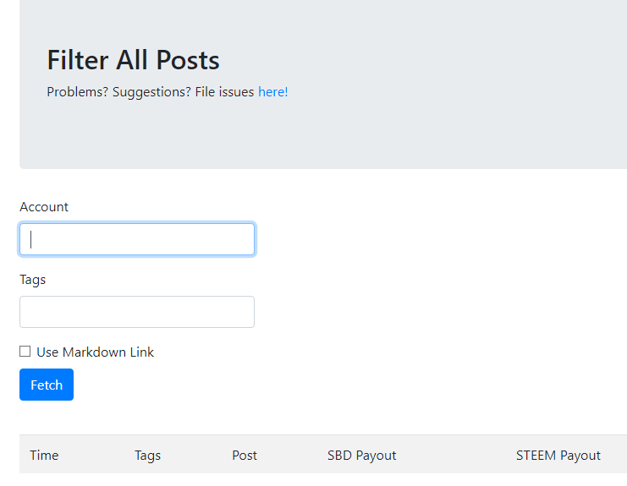Click the blinking text cursor in Account field

[31, 239]
